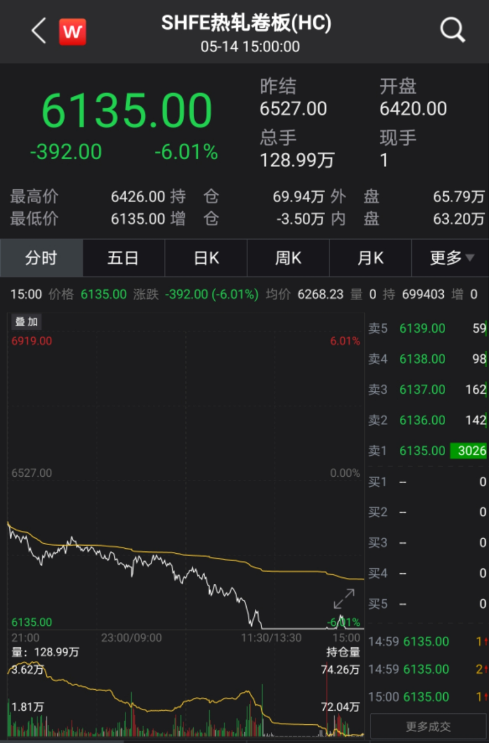Tap the 买1 bid row

427,482
